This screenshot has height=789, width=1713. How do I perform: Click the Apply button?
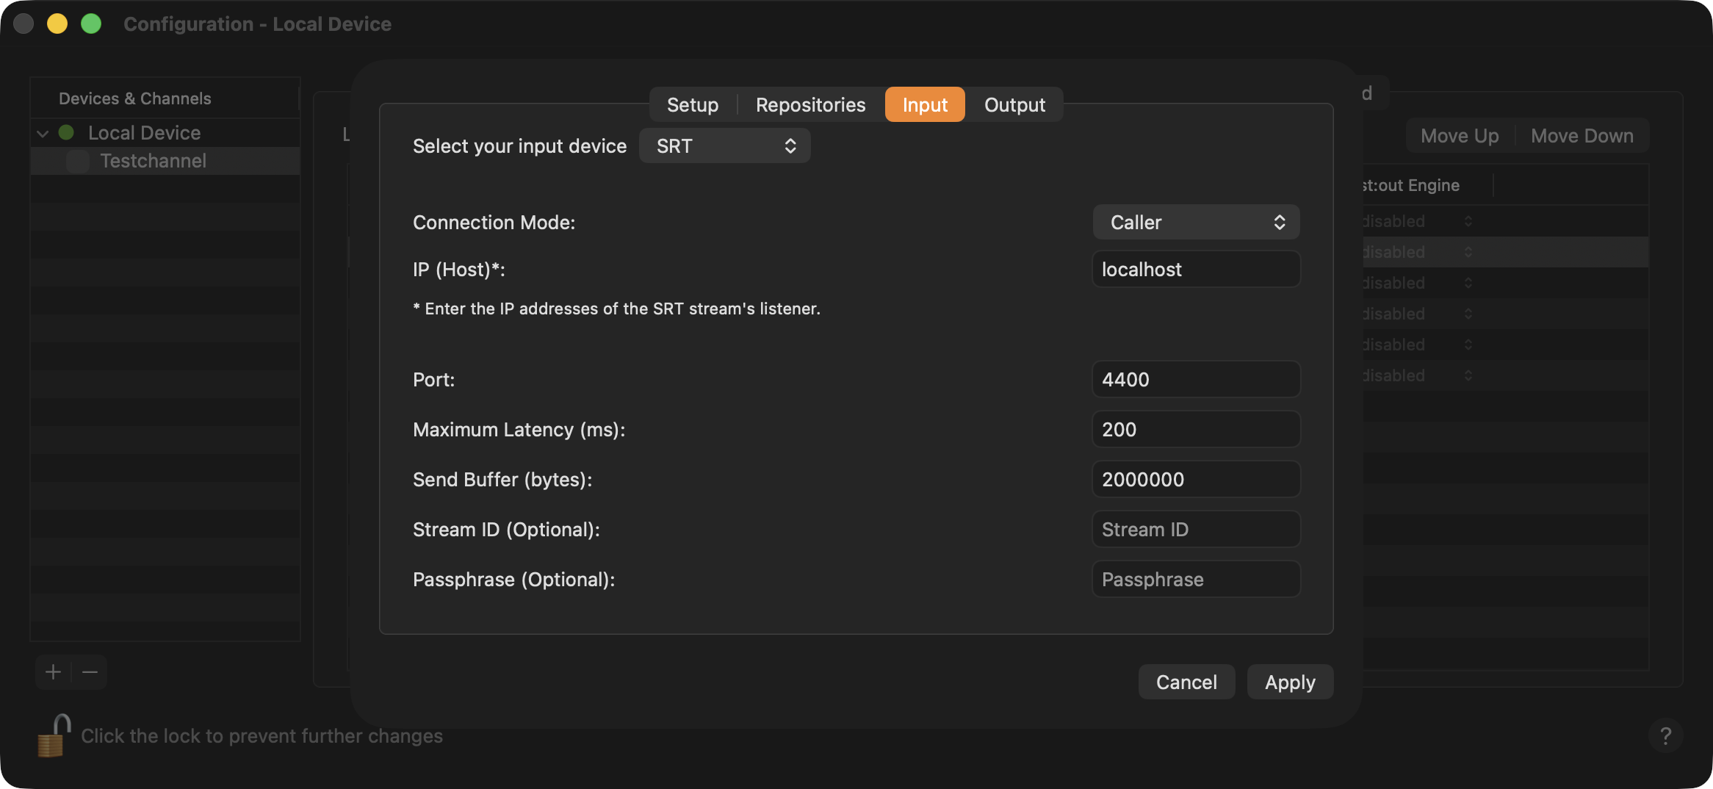coord(1290,682)
